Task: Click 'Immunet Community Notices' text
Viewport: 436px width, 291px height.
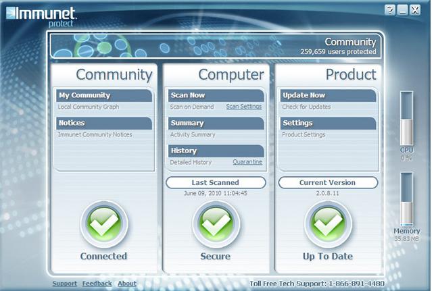Action: click(x=95, y=134)
